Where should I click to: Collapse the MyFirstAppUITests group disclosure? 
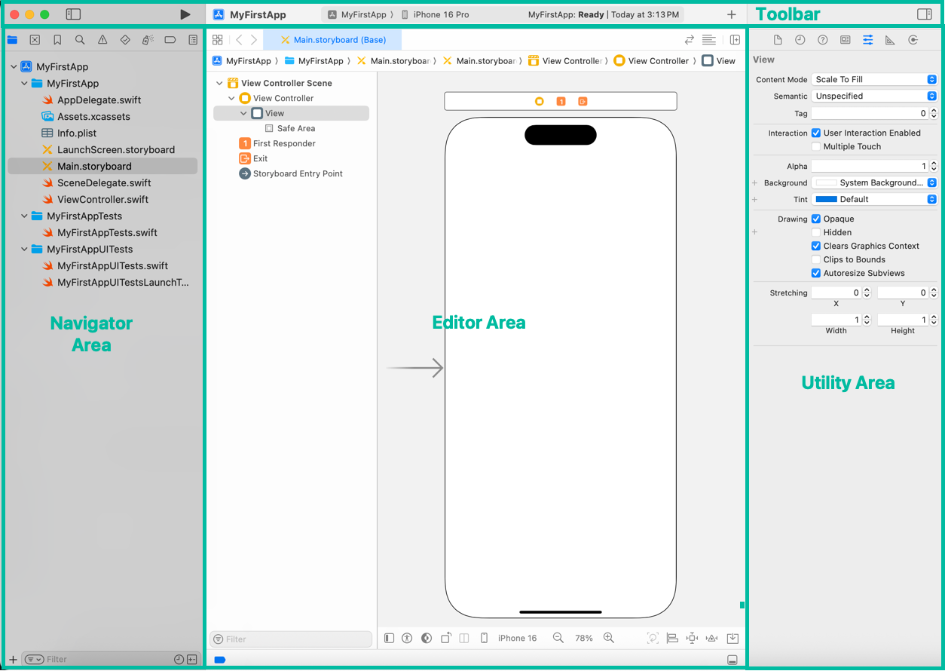[24, 249]
